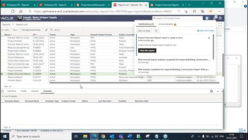Open Microsoft Word from the taskbar
The width and height of the screenshot is (248, 140).
[x=130, y=136]
